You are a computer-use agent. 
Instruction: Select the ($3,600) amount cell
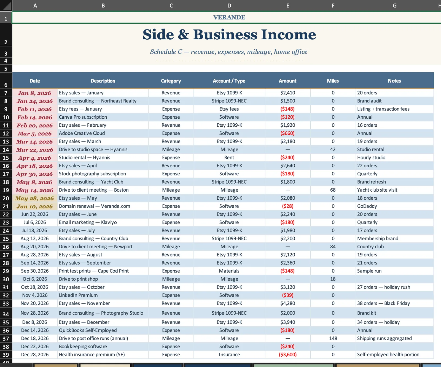pyautogui.click(x=288, y=355)
